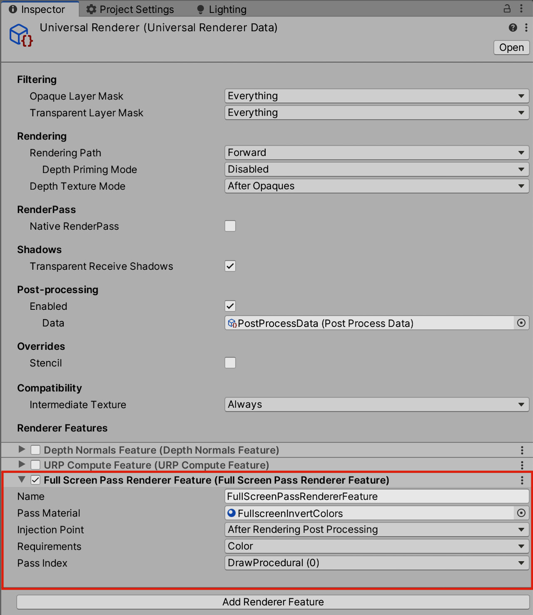Image resolution: width=533 pixels, height=615 pixels.
Task: Switch to the Lighting tab
Action: pyautogui.click(x=222, y=9)
